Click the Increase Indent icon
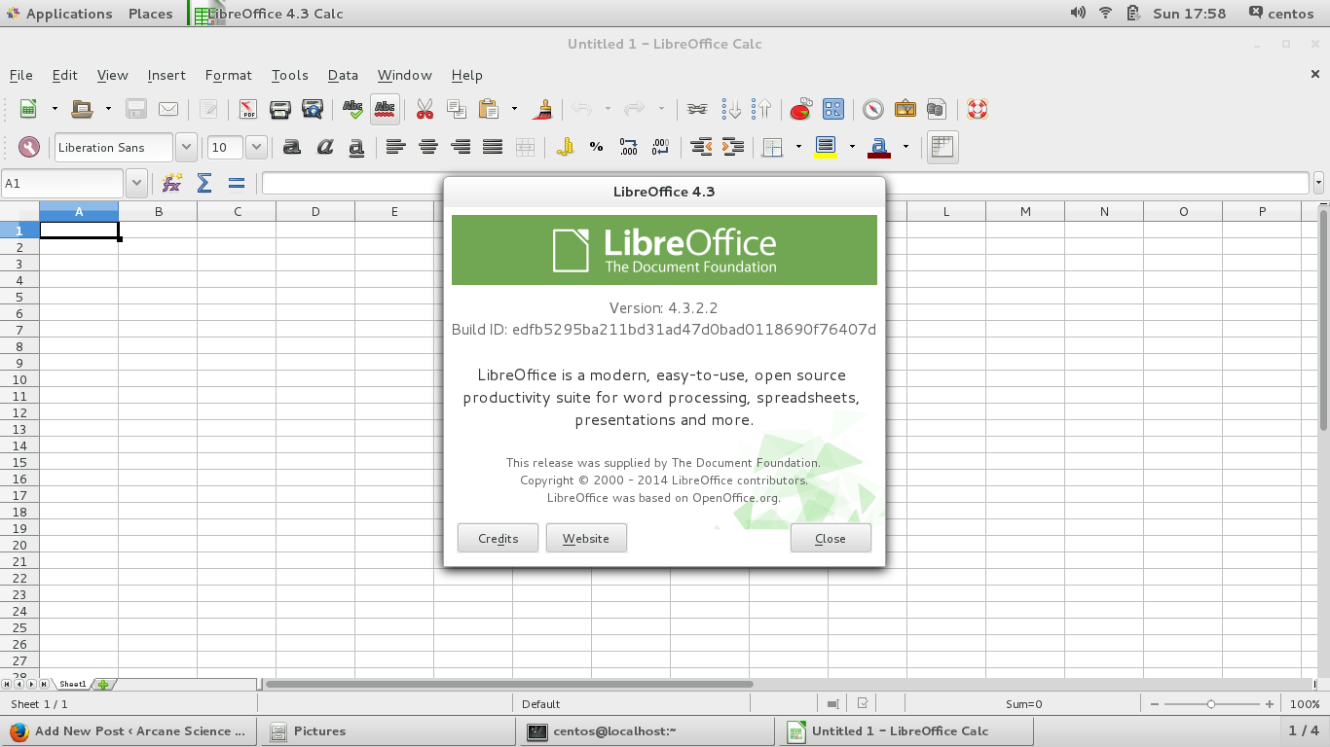 [x=732, y=147]
